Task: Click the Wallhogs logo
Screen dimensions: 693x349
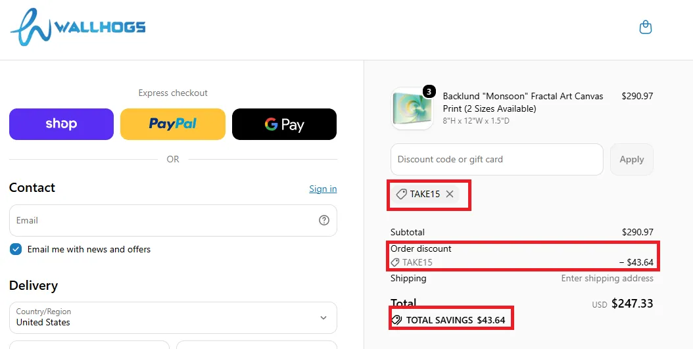Action: (x=78, y=28)
